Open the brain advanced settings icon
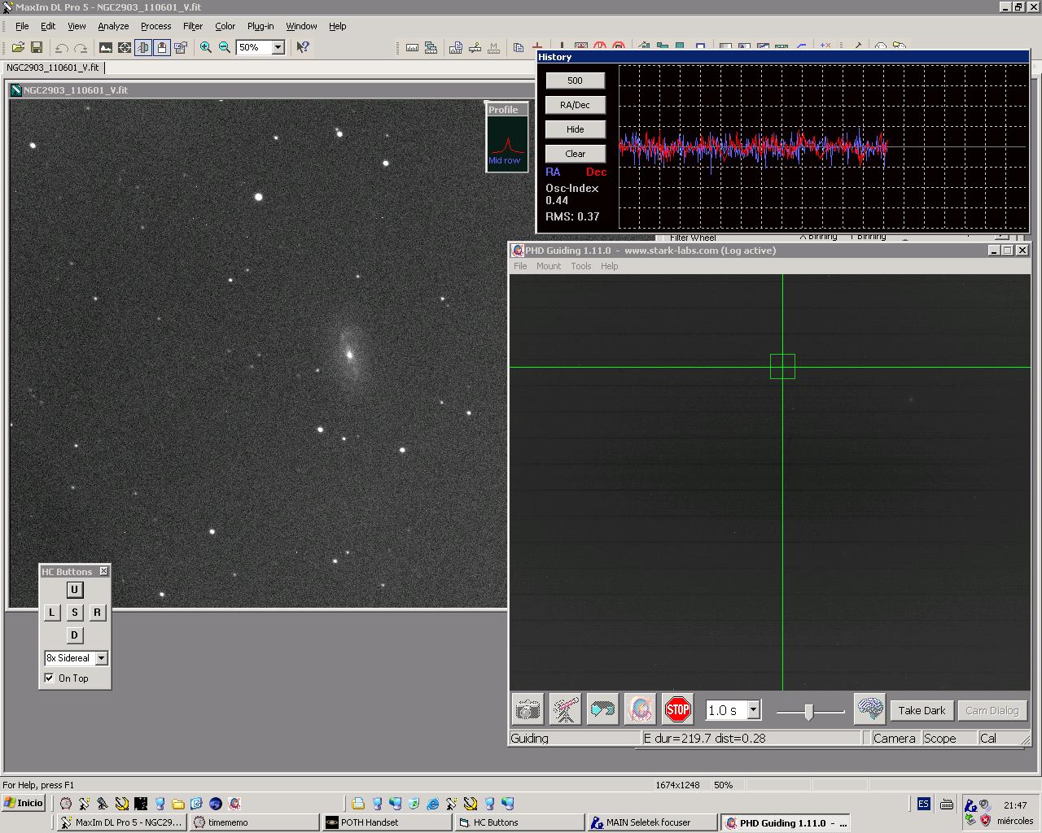1042x833 pixels. click(869, 709)
